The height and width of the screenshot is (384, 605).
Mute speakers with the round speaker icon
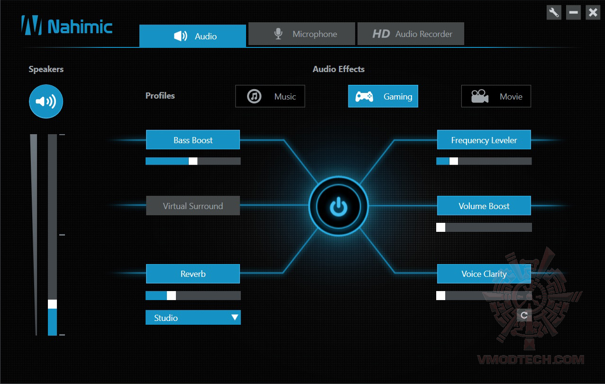point(46,101)
